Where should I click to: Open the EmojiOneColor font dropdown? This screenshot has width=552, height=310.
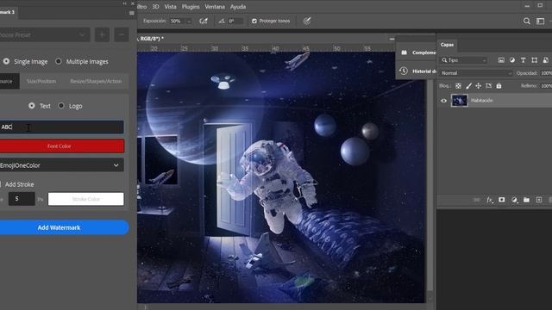pyautogui.click(x=61, y=165)
